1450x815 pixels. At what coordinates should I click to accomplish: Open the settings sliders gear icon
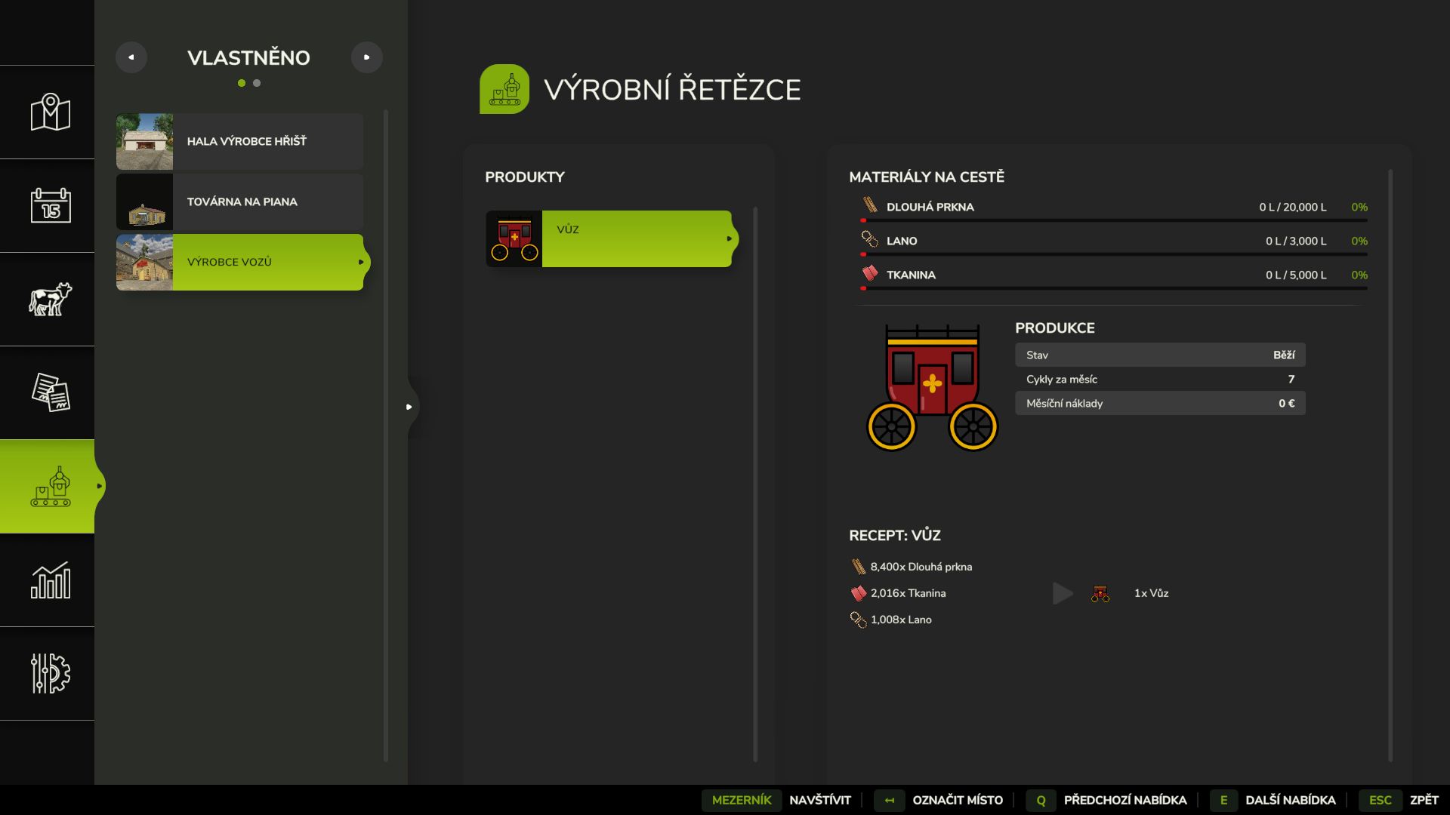pyautogui.click(x=50, y=673)
